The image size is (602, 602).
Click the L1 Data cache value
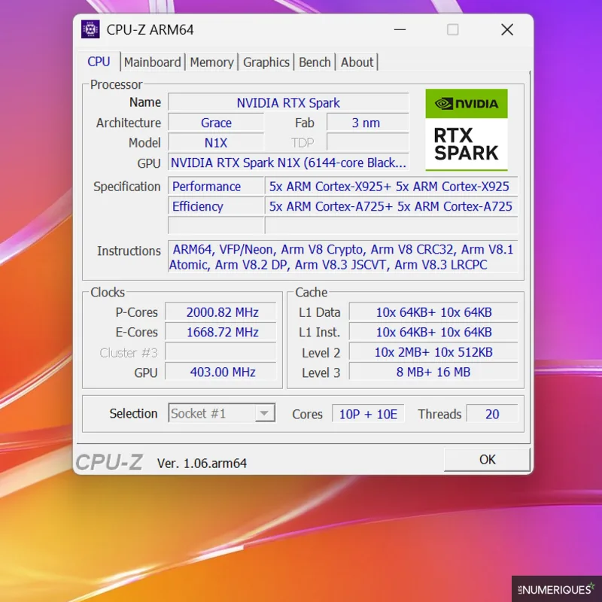point(433,312)
